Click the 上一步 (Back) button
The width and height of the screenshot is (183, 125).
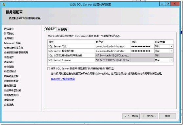(x=131, y=116)
